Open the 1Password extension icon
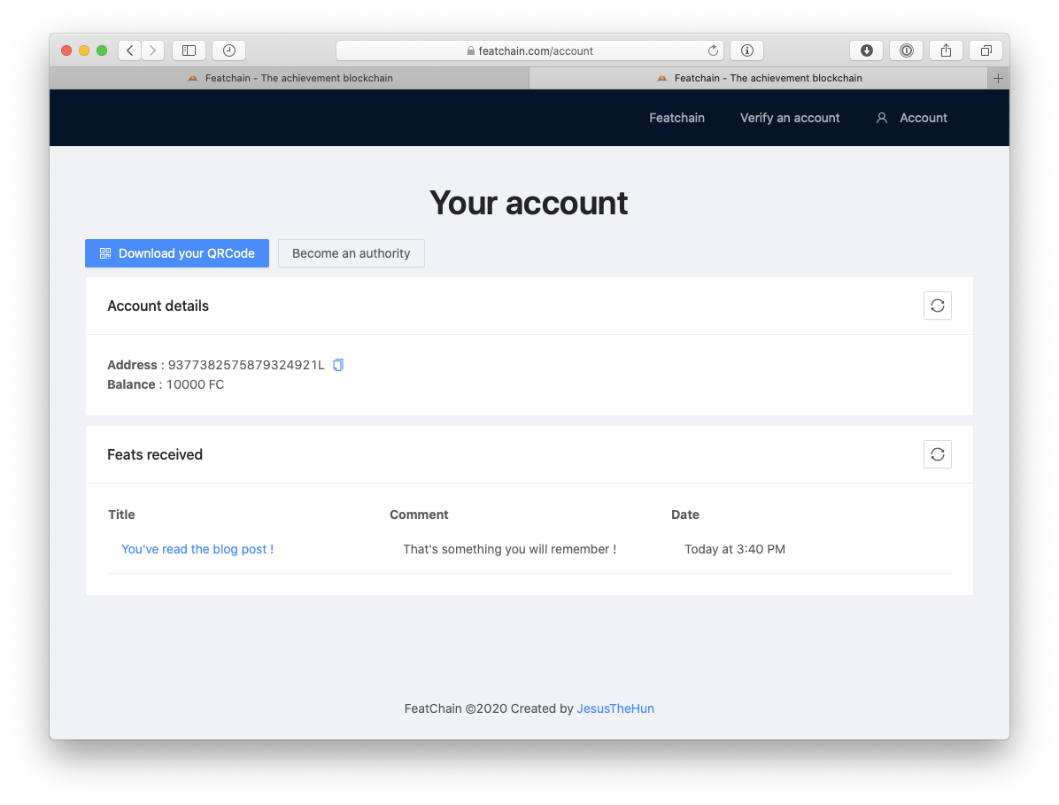1059x805 pixels. 907,50
